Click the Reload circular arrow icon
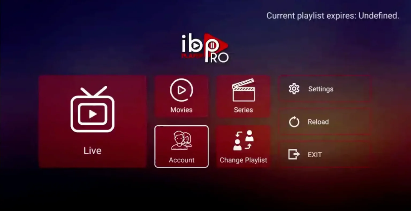Screen dimensions: 411x211 coord(294,122)
